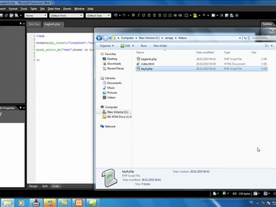Viewport: 276px width, 207px height.
Task: Open the address bar history dropdown
Action: pos(240,38)
